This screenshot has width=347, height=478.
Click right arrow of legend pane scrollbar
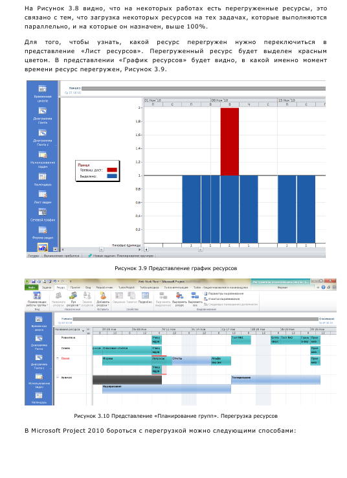pyautogui.click(x=140, y=249)
